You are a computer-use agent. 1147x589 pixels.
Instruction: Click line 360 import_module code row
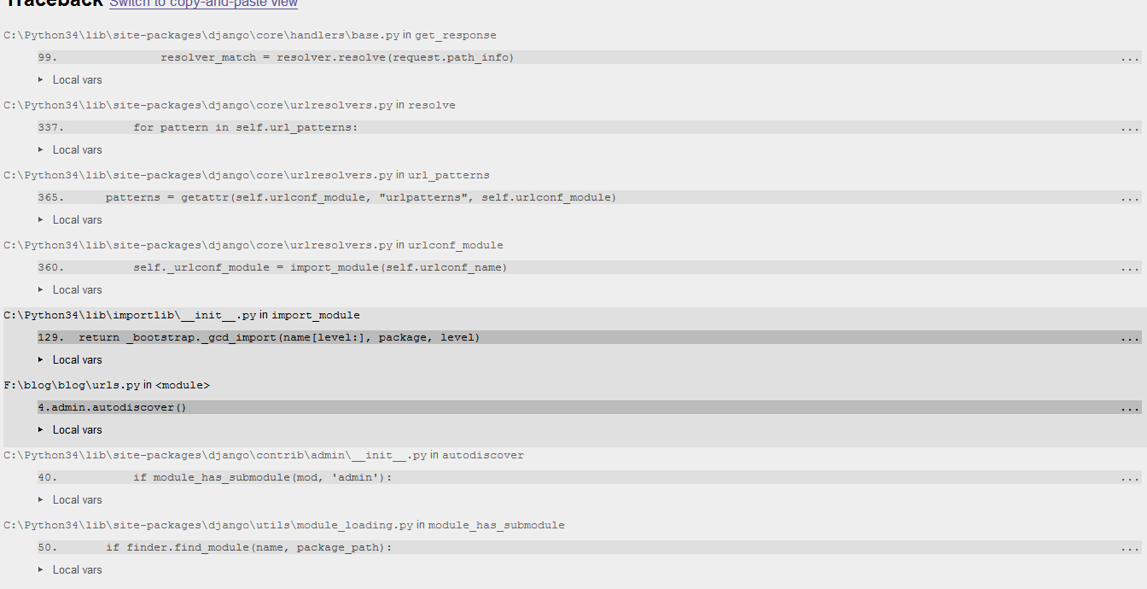click(319, 267)
